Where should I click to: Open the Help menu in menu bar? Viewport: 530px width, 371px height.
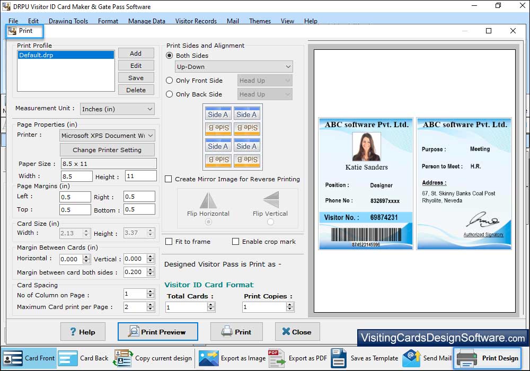click(x=311, y=21)
